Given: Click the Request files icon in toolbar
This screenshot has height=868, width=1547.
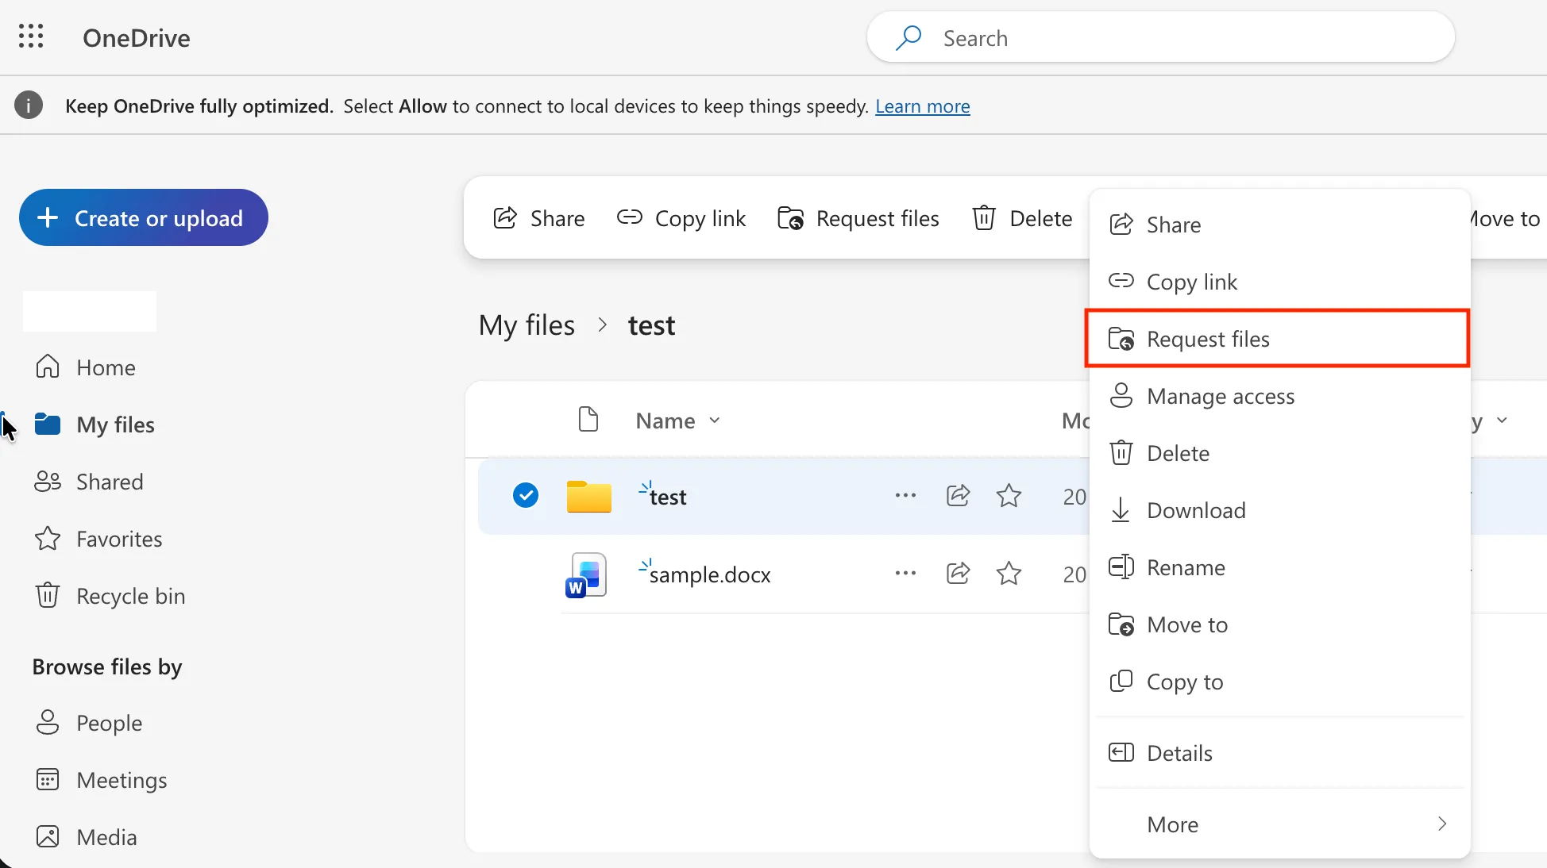Looking at the screenshot, I should click(x=790, y=217).
